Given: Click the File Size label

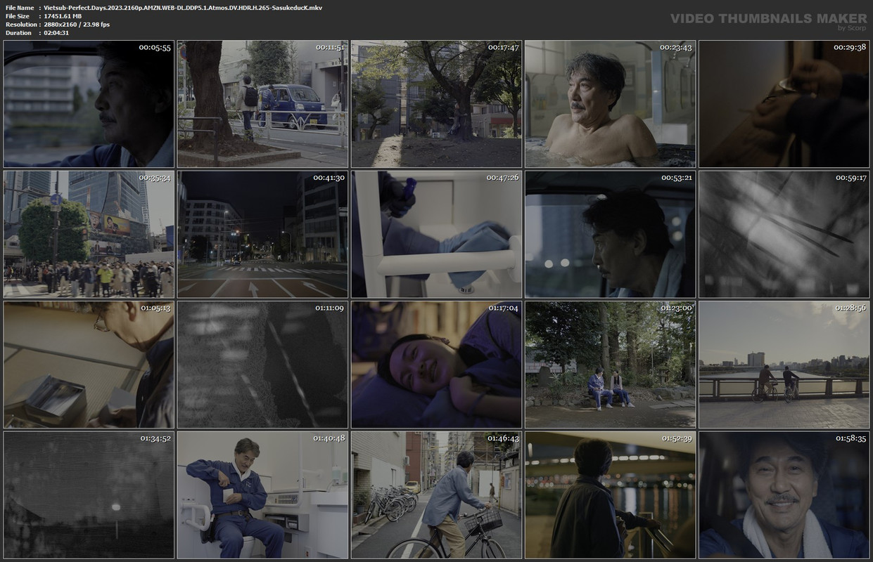Looking at the screenshot, I should 18,15.
